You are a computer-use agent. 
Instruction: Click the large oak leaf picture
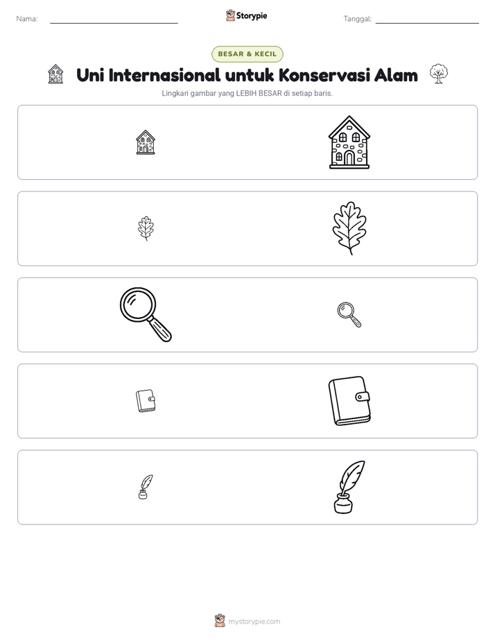pyautogui.click(x=349, y=228)
